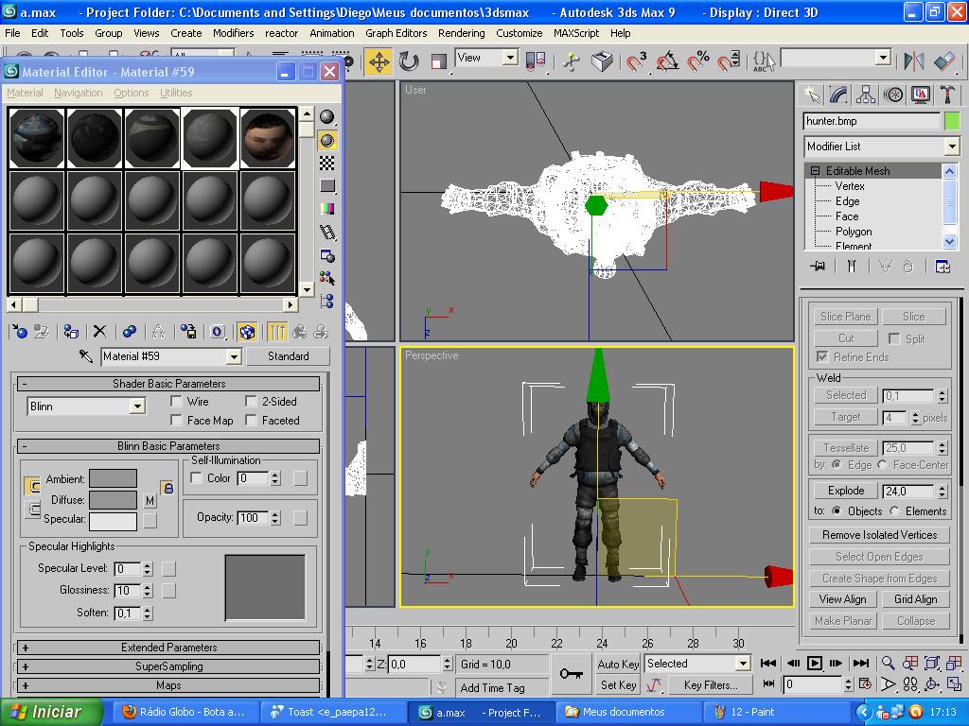Enable the 2-Sided checkbox
Image resolution: width=969 pixels, height=726 pixels.
pos(251,402)
